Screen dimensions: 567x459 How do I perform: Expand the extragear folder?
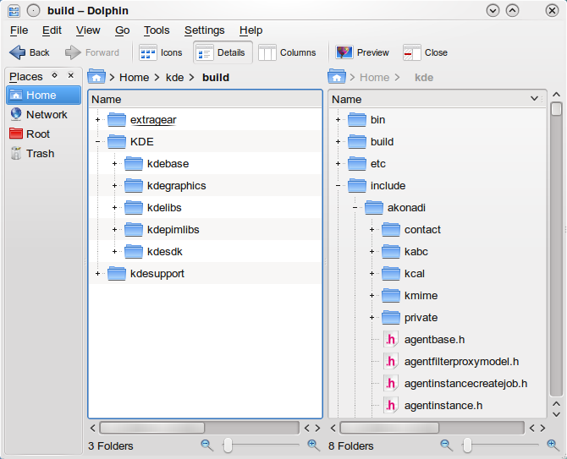(x=97, y=119)
